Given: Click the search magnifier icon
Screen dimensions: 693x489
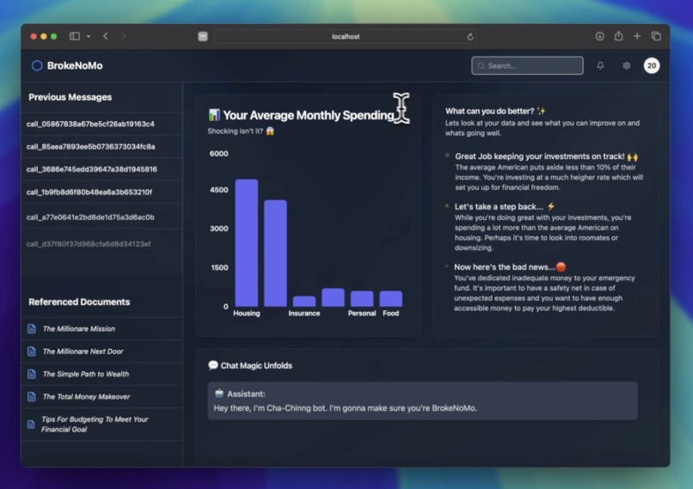Looking at the screenshot, I should tap(481, 66).
